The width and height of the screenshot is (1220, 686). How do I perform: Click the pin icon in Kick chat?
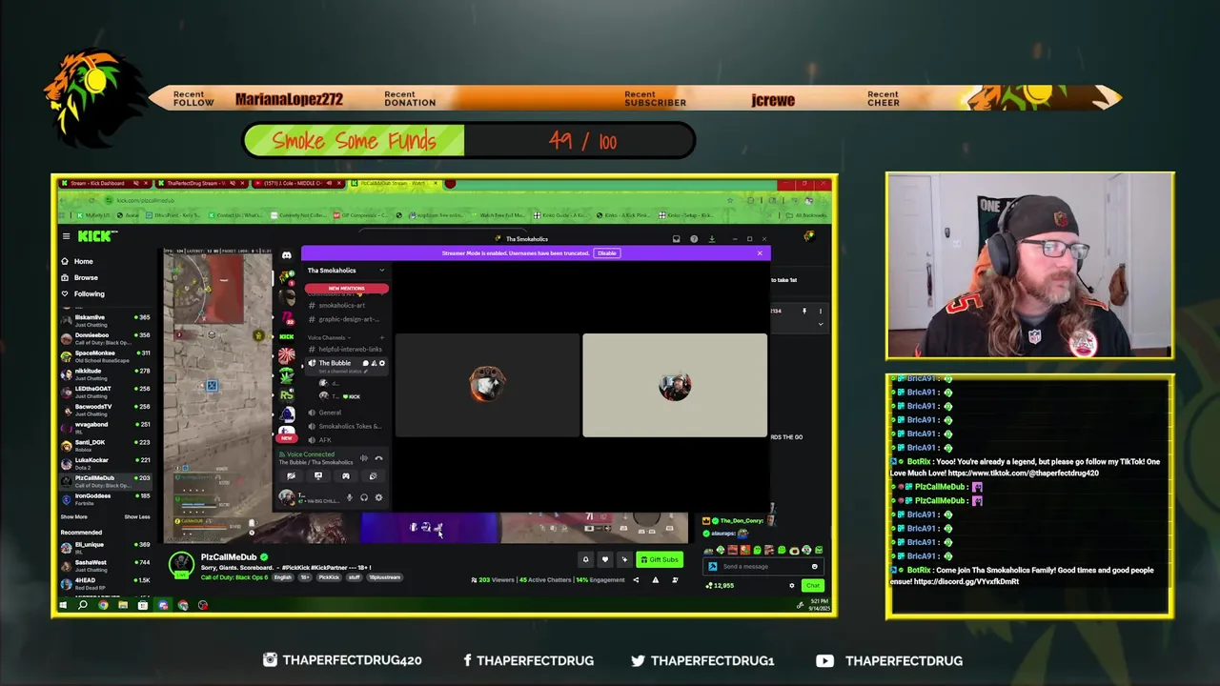(x=804, y=311)
